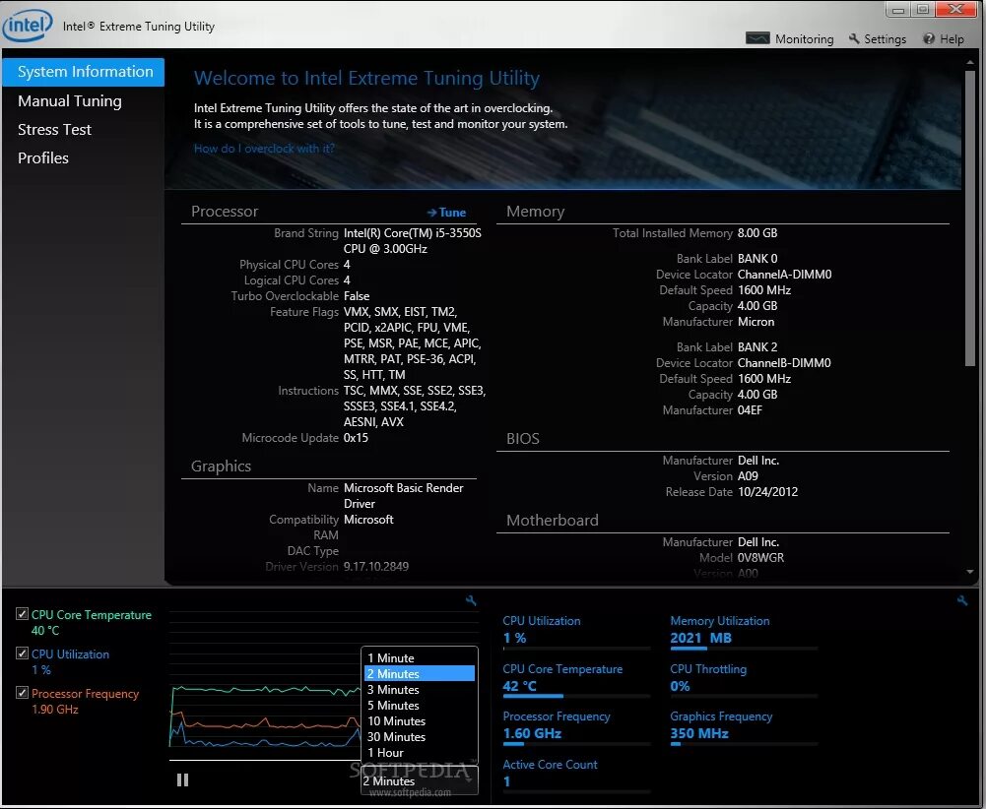This screenshot has height=809, width=986.
Task: Click the CPU Core Temperature 42 °C monitor
Action: (x=576, y=678)
